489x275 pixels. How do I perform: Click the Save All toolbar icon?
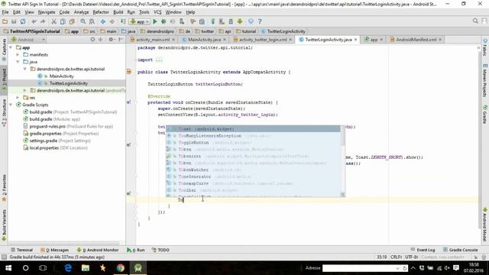[14, 21]
